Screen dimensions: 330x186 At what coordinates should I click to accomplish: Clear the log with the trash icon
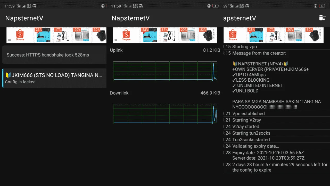click(322, 18)
